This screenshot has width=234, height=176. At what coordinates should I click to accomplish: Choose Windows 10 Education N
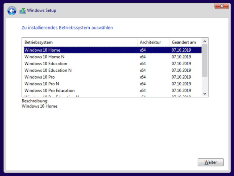[x=113, y=70]
